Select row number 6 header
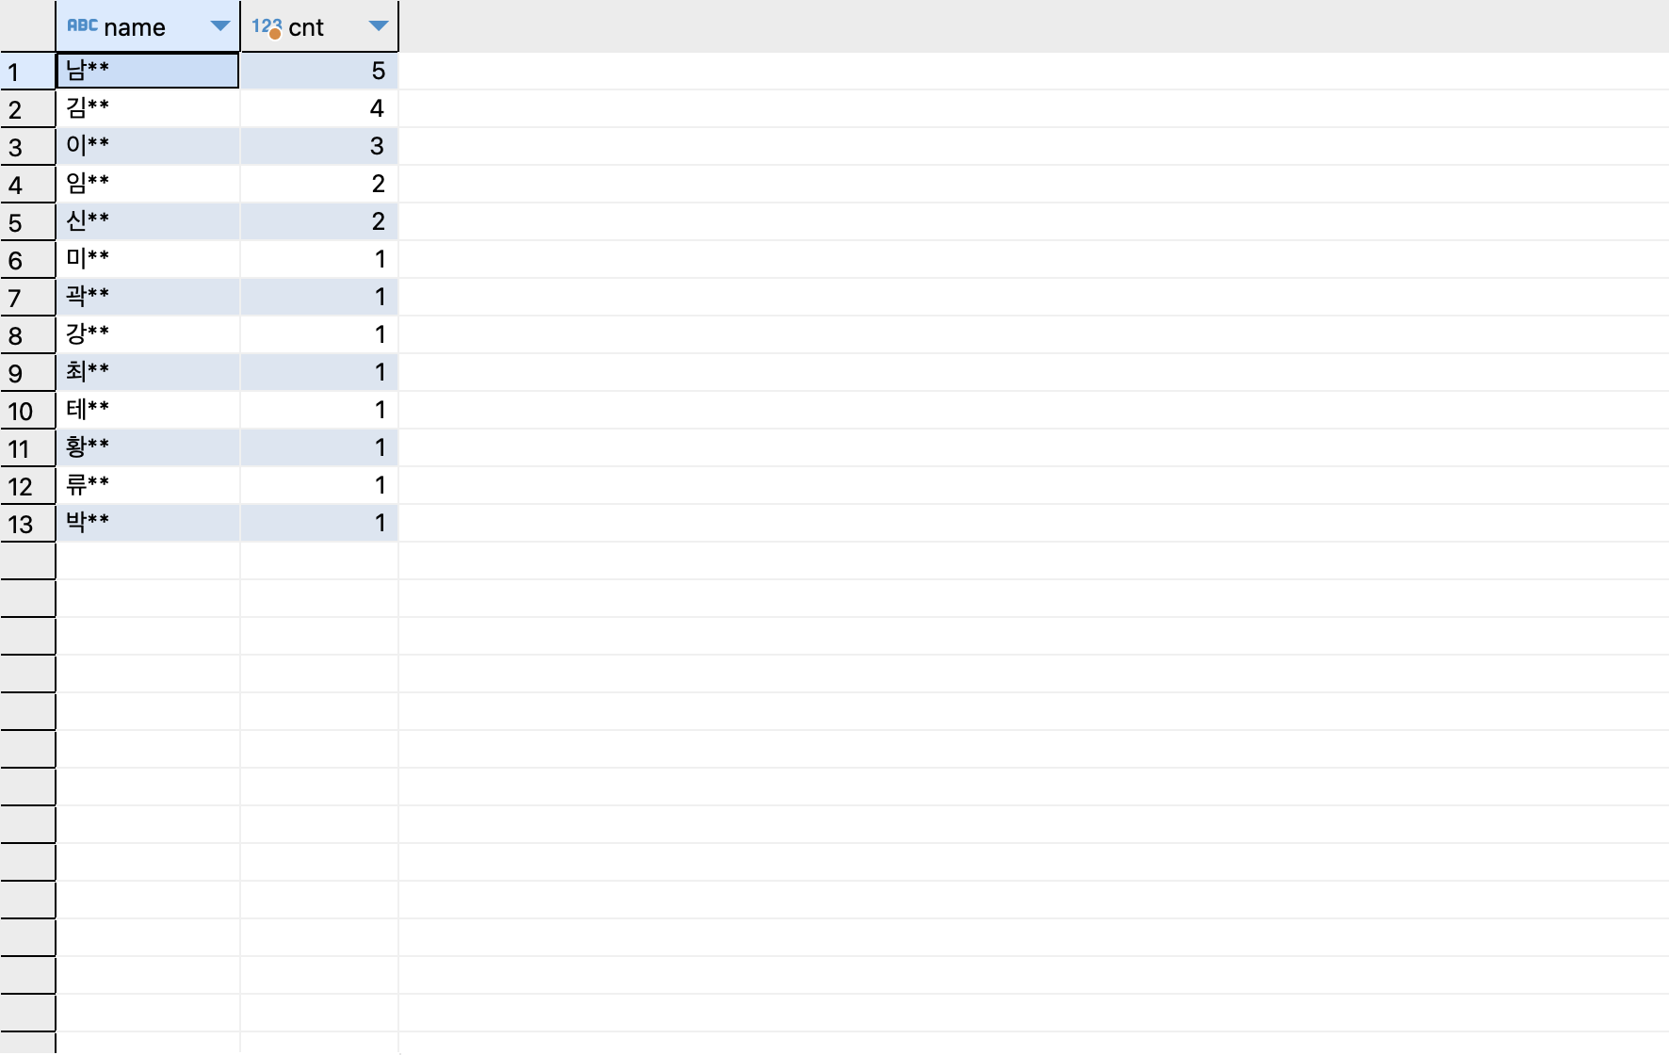This screenshot has height=1055, width=1669. [27, 260]
